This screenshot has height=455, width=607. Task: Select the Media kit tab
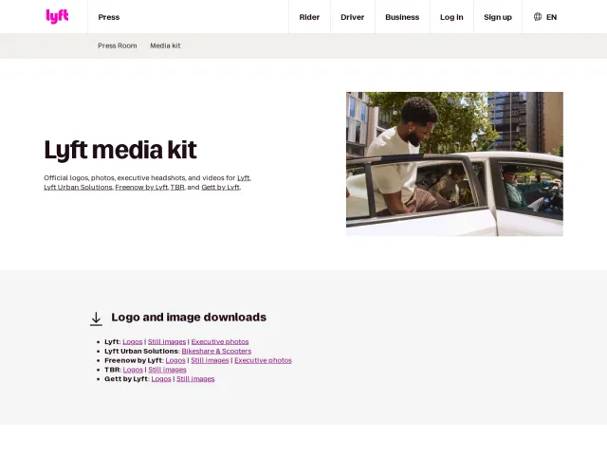(165, 45)
